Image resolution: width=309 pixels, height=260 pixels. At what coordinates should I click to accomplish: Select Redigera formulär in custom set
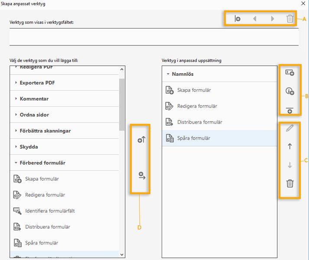click(x=197, y=106)
